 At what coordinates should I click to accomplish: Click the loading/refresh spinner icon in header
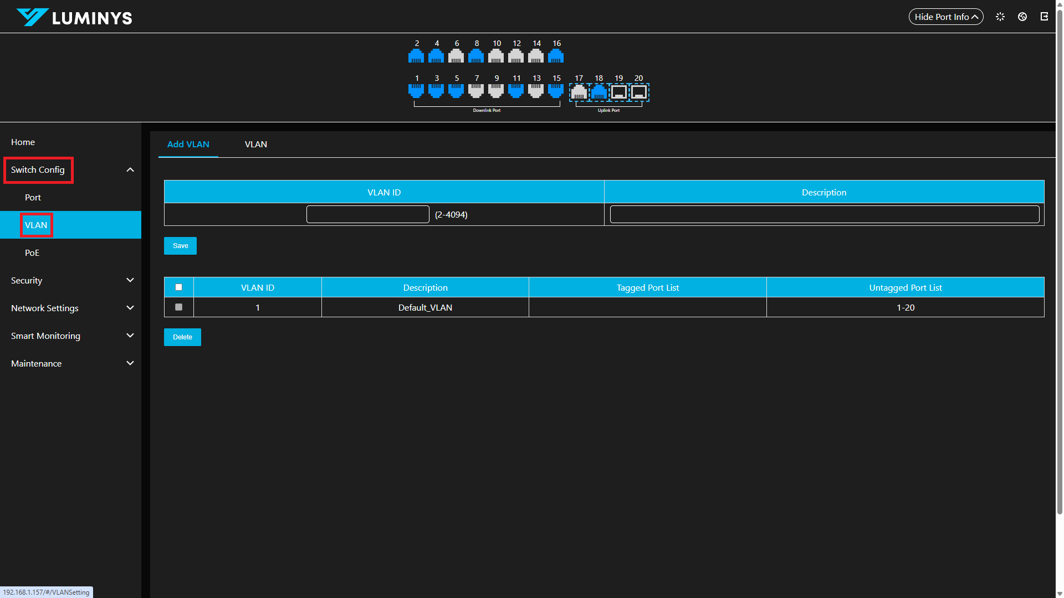point(1000,17)
